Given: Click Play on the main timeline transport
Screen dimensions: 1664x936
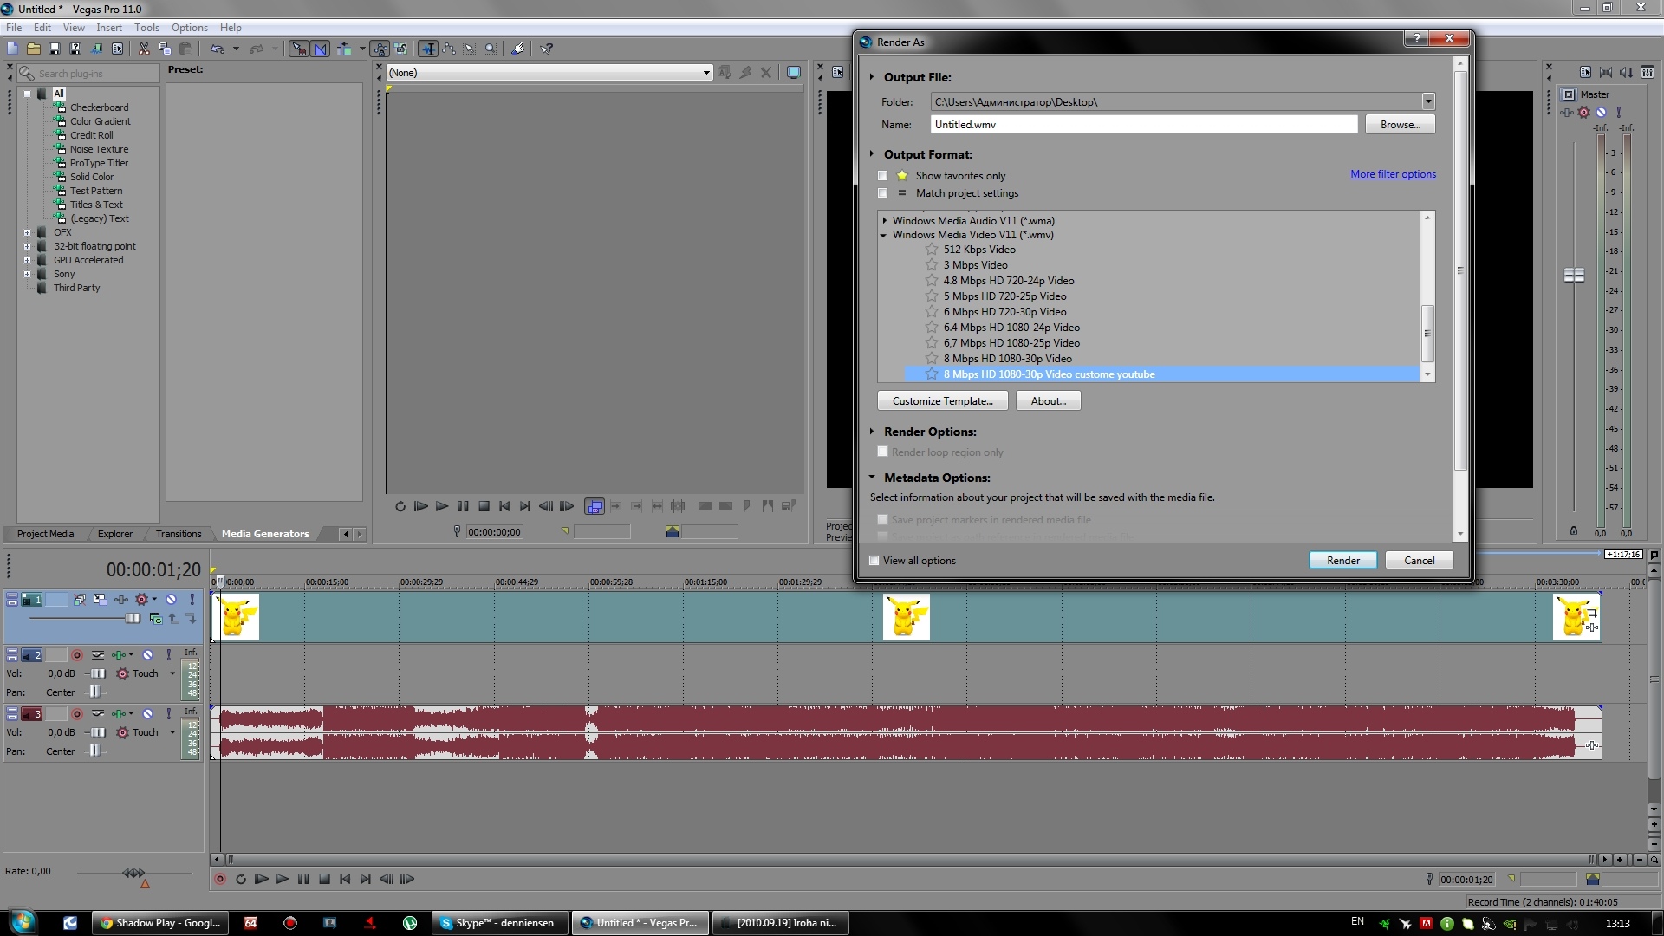Looking at the screenshot, I should click(x=282, y=879).
